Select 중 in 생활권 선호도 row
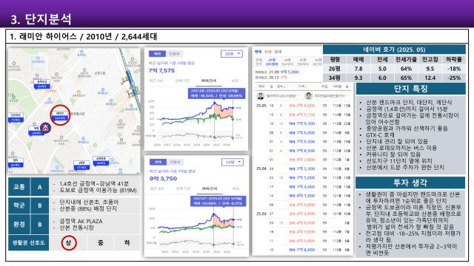Image resolution: width=474 pixels, height=266 pixels. click(x=101, y=243)
